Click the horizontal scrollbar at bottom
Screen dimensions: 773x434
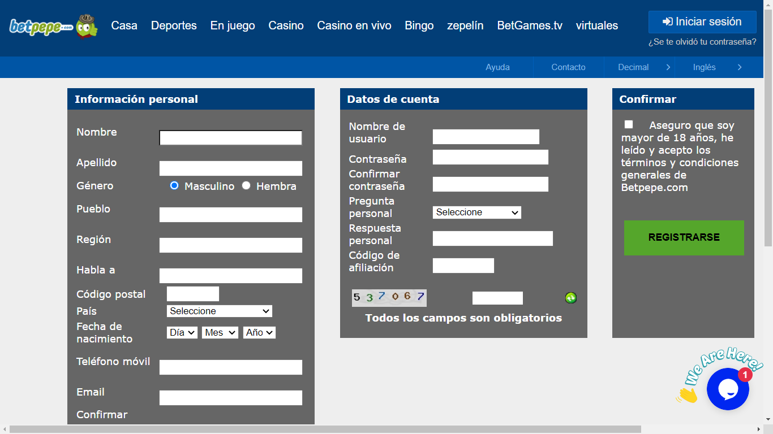pos(325,429)
